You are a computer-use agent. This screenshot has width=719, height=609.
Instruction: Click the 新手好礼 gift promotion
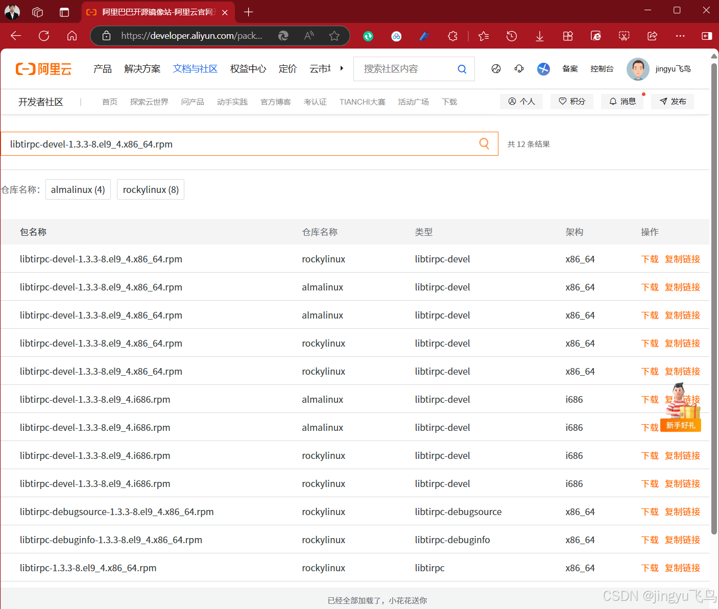[x=681, y=408]
